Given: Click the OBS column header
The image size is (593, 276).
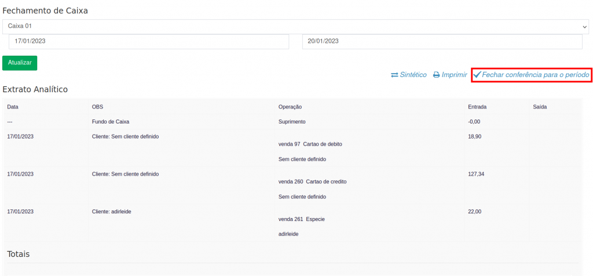Looking at the screenshot, I should point(97,107).
